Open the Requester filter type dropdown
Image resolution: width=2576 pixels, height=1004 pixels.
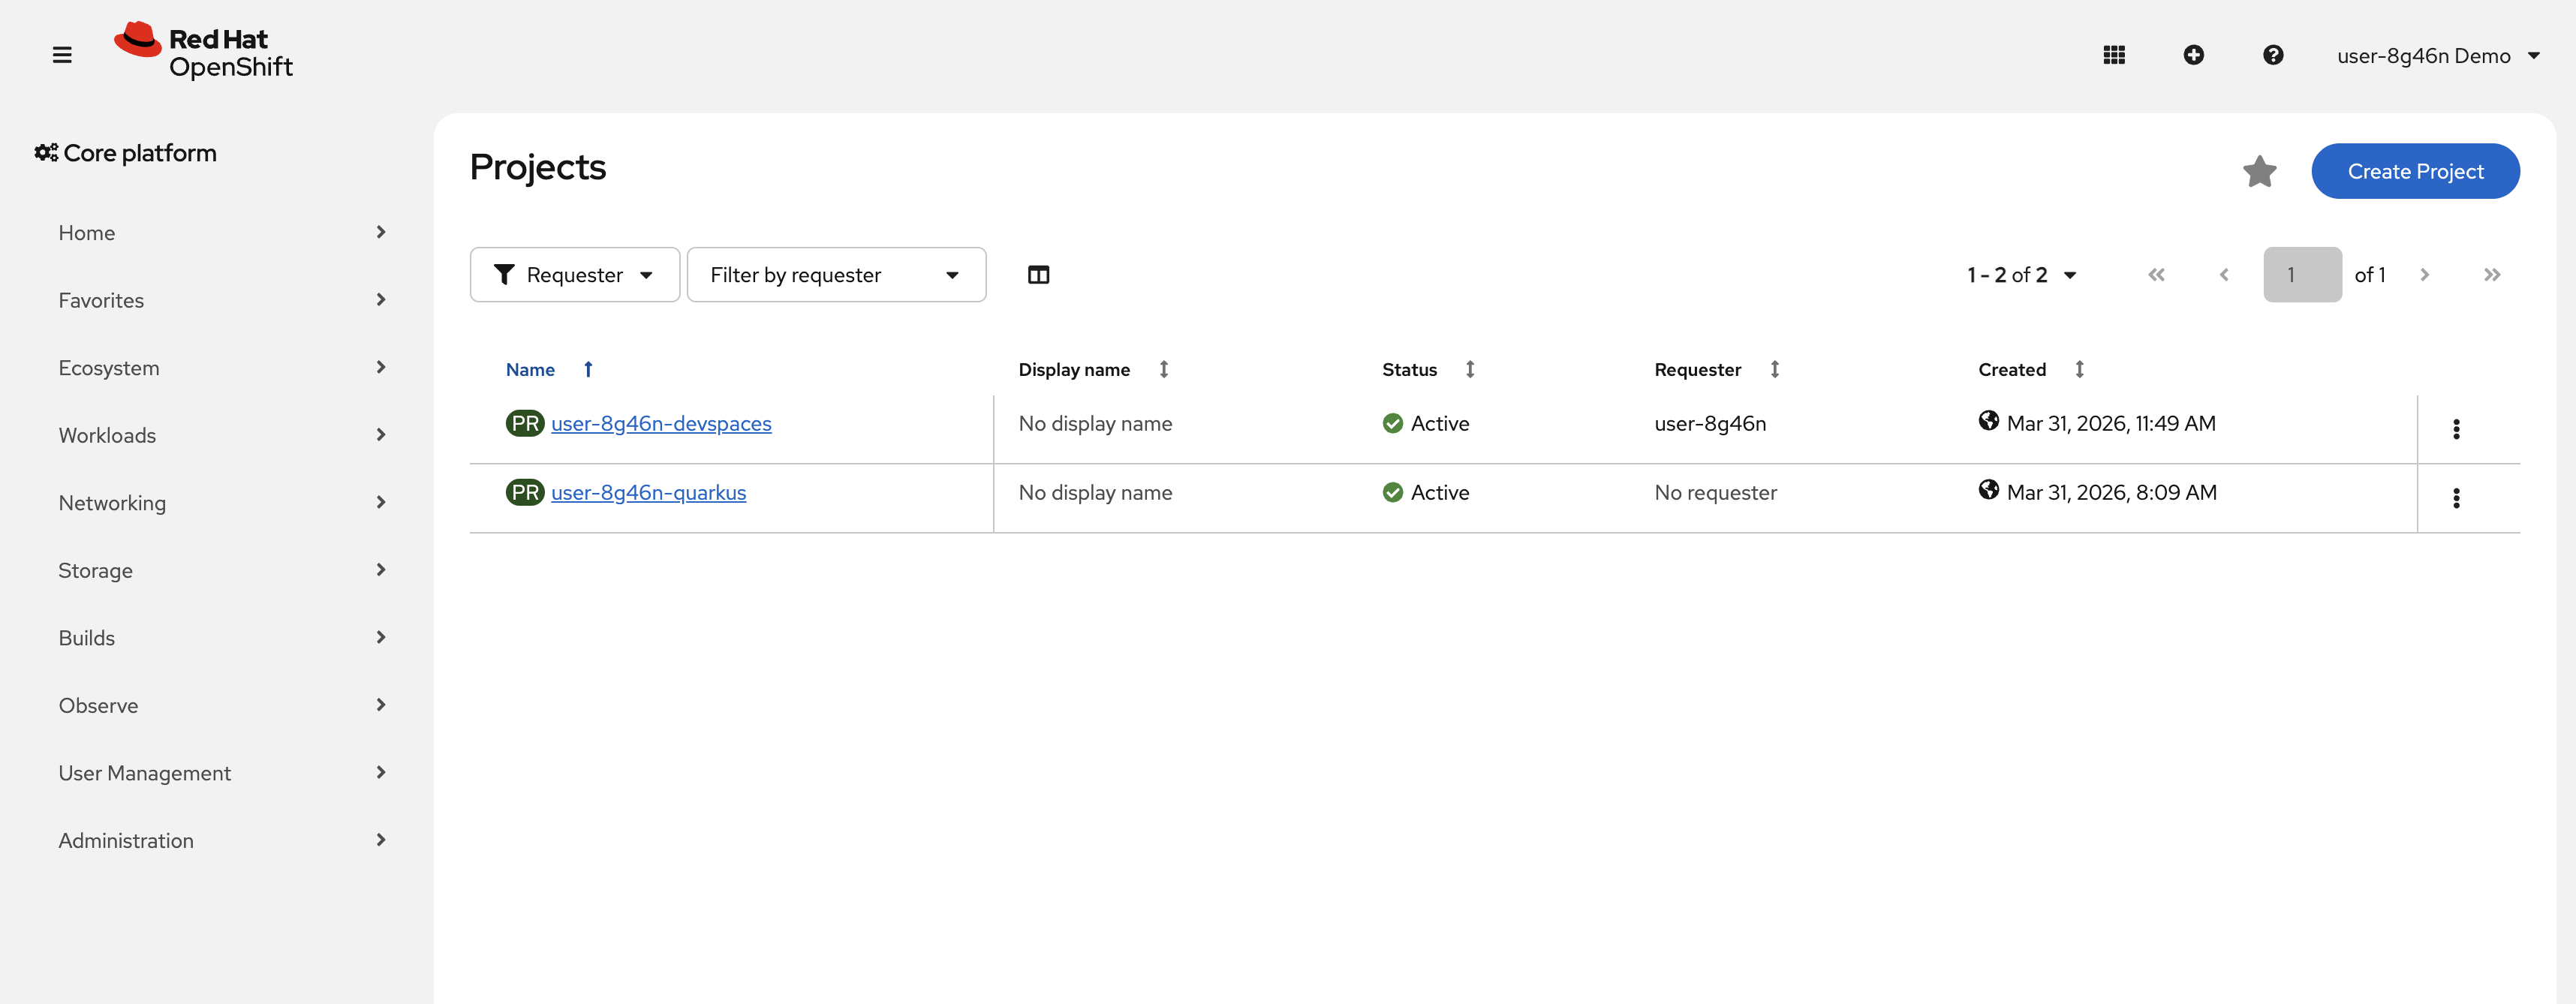coord(574,275)
